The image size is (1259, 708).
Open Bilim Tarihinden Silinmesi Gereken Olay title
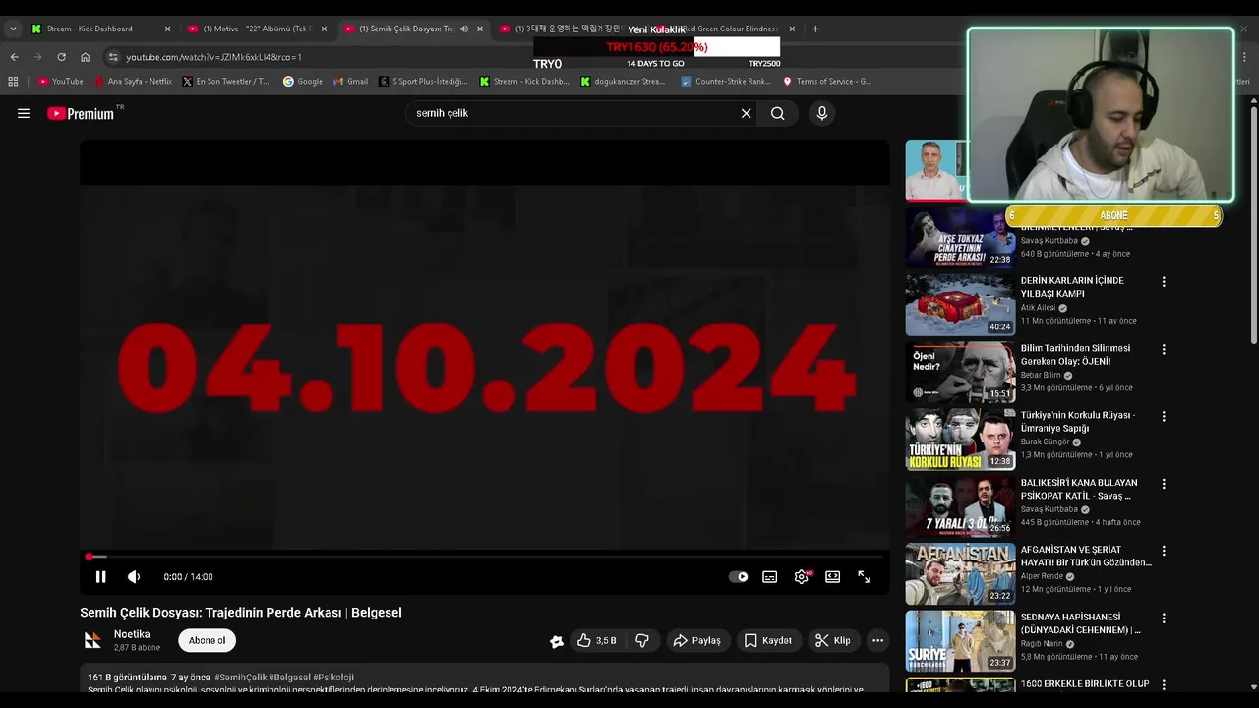(x=1075, y=355)
